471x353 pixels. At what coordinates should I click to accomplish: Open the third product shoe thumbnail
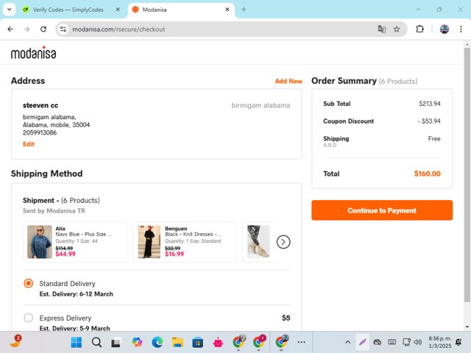point(258,242)
